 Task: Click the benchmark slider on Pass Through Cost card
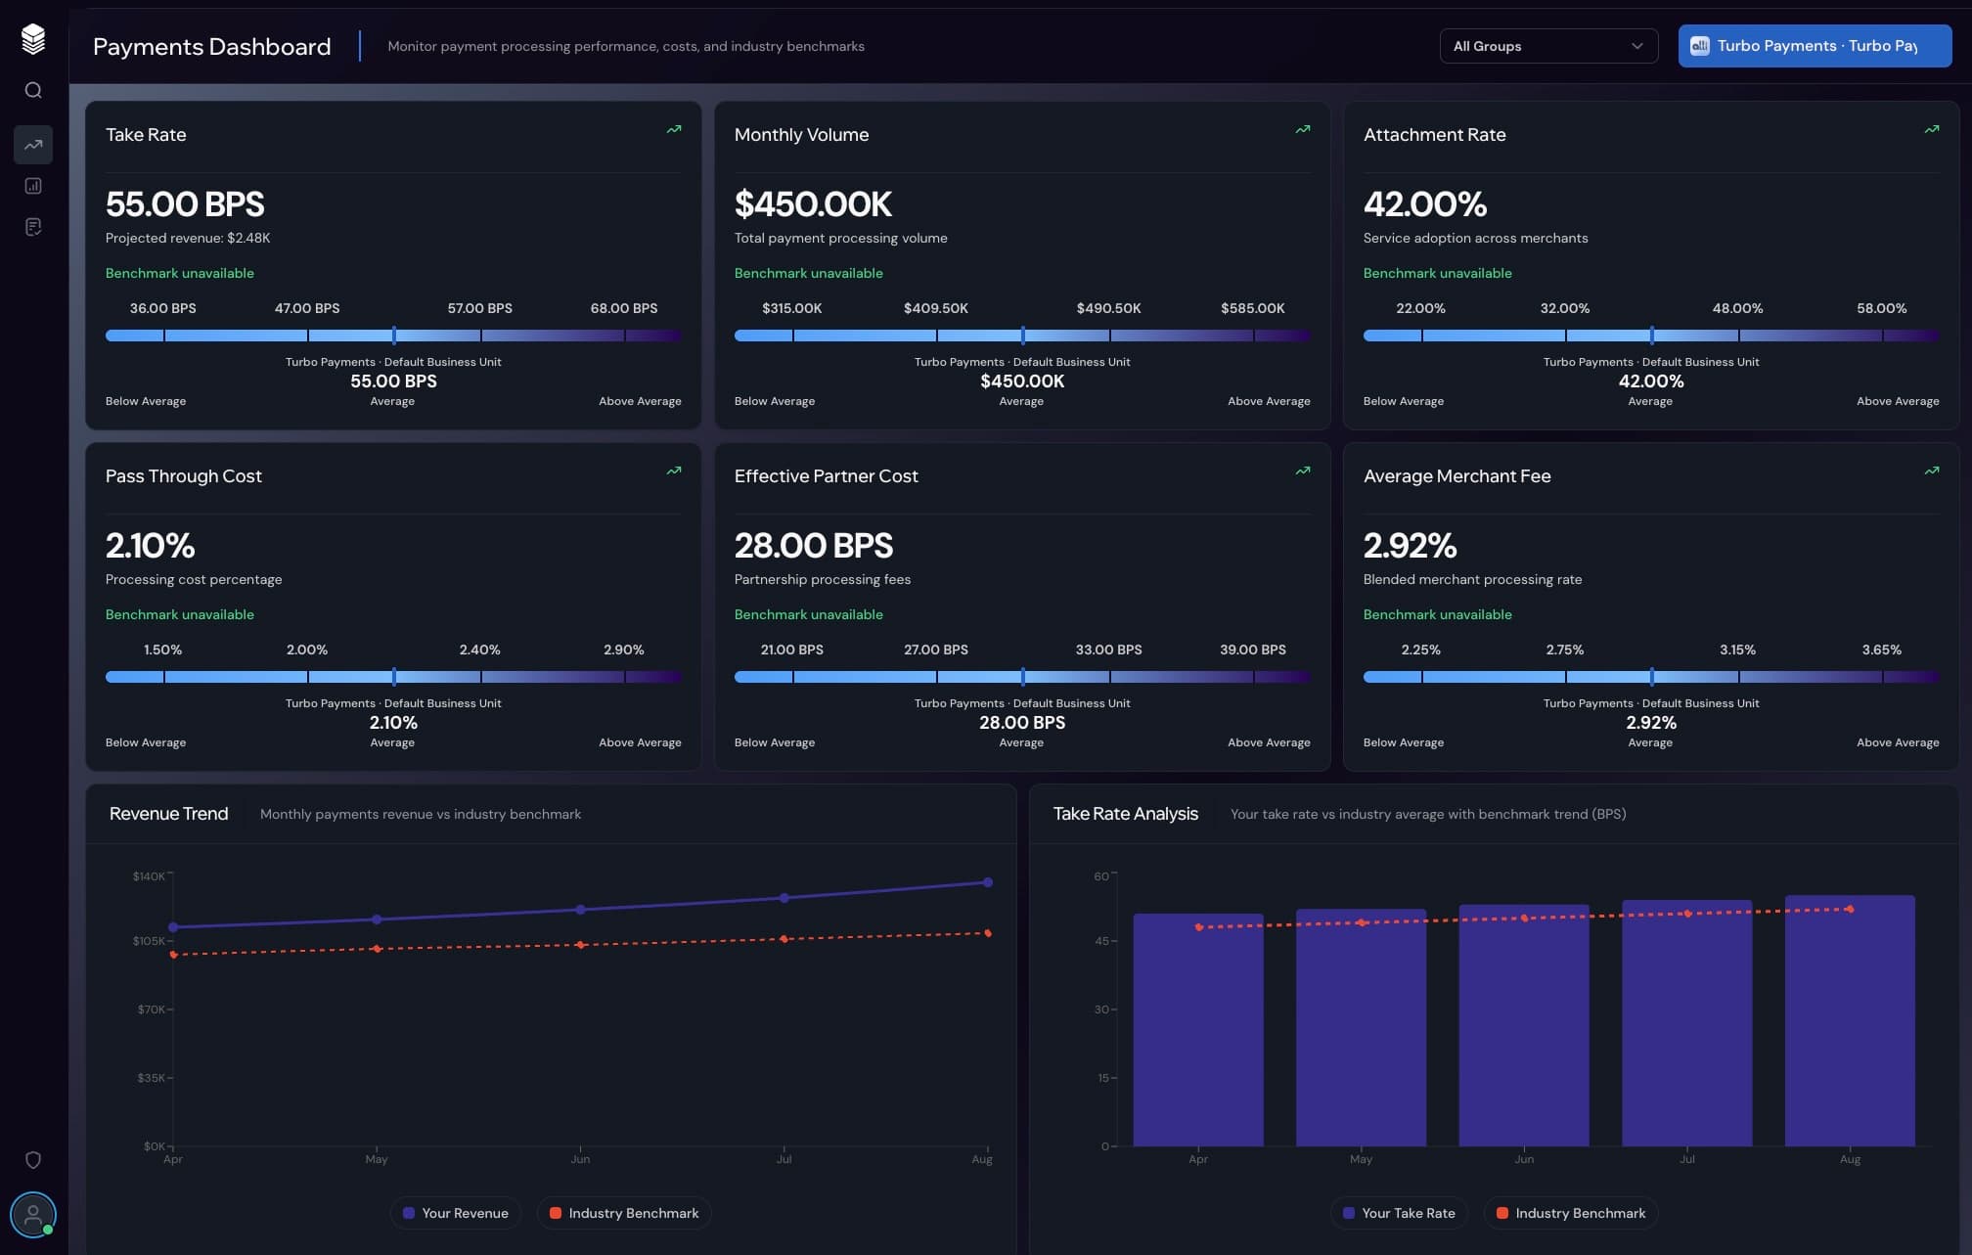point(393,676)
